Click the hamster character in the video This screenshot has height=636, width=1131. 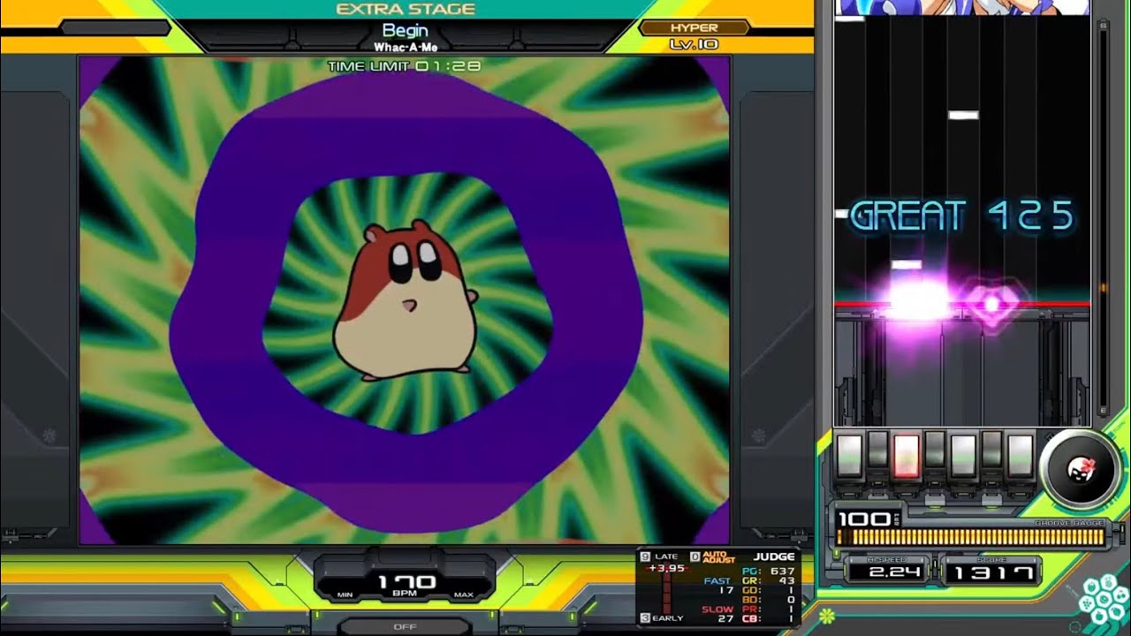406,300
